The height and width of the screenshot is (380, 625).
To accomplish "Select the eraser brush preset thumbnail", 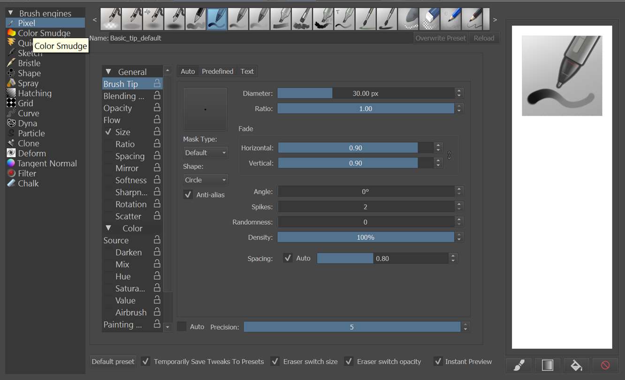I will (x=429, y=19).
